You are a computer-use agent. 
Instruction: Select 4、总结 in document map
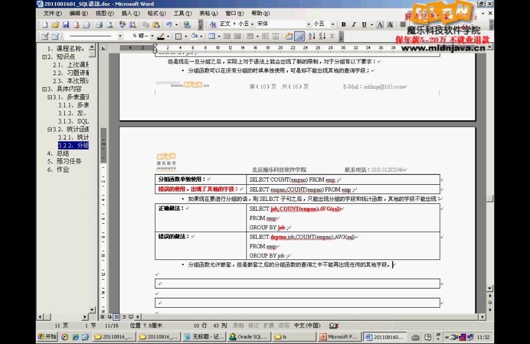coord(58,153)
